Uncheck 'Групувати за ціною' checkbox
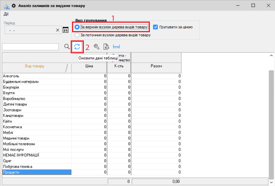Viewport: 275px width, 186px height. coord(156,27)
